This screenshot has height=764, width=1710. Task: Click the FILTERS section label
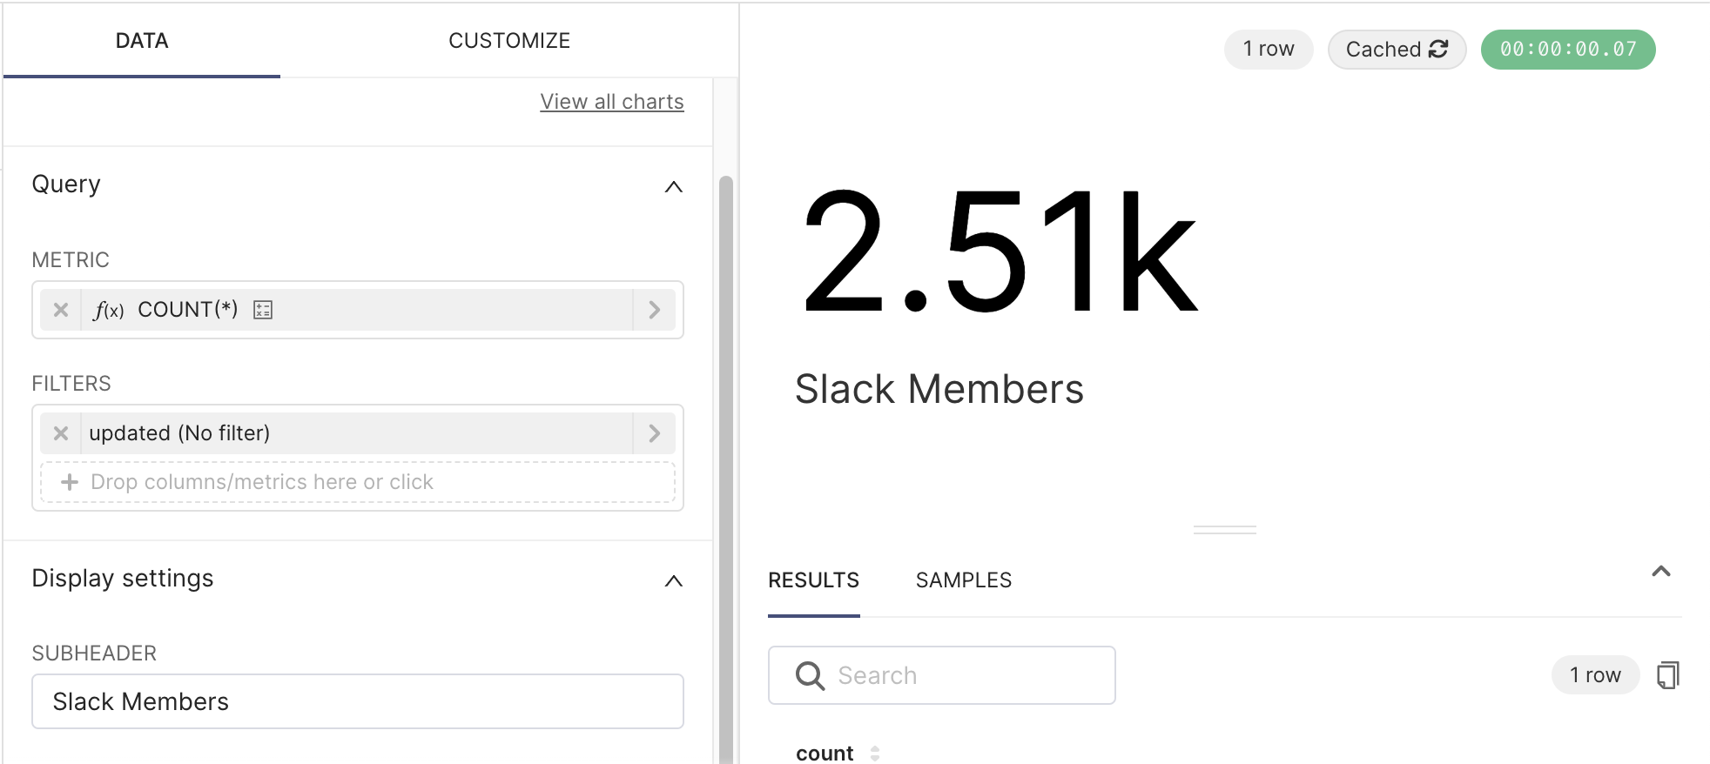pyautogui.click(x=71, y=384)
